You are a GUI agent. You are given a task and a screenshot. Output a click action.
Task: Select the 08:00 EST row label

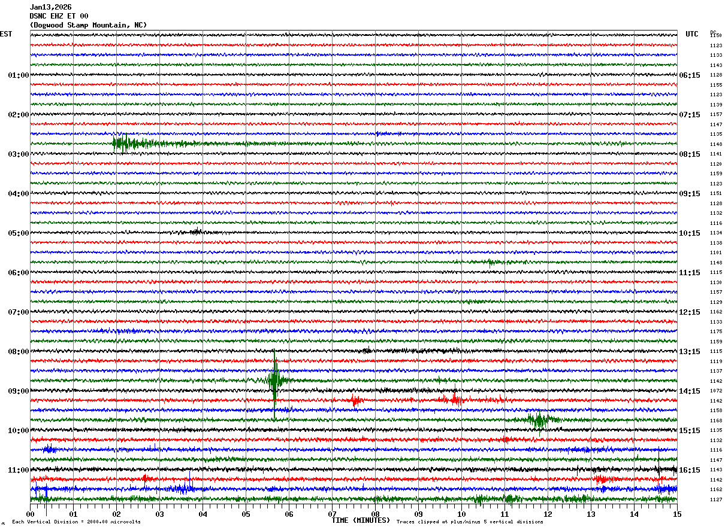19,352
